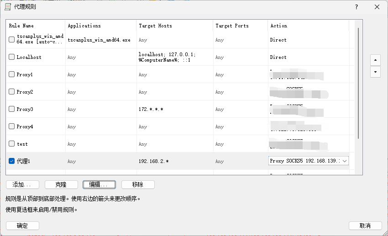The width and height of the screenshot is (388, 236).
Task: Enable the Localhost rule checkbox
Action: 11,57
